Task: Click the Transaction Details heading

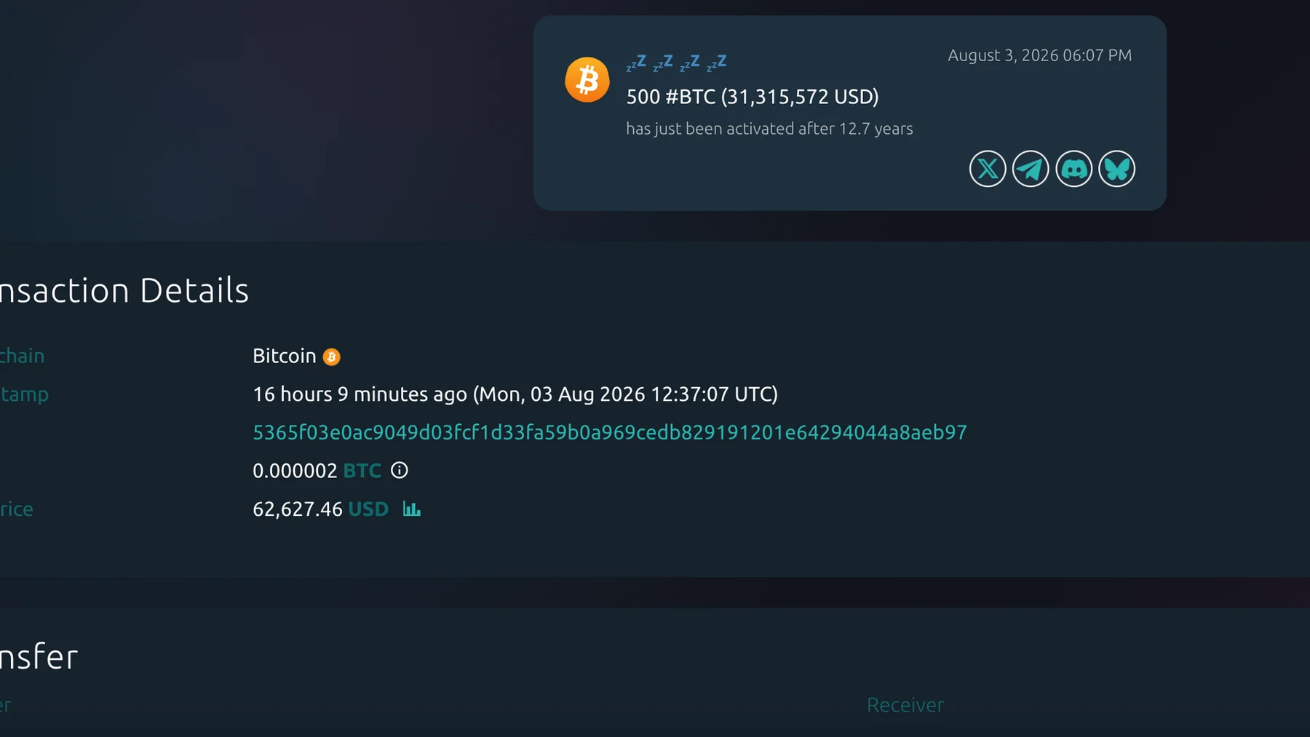Action: (x=124, y=290)
